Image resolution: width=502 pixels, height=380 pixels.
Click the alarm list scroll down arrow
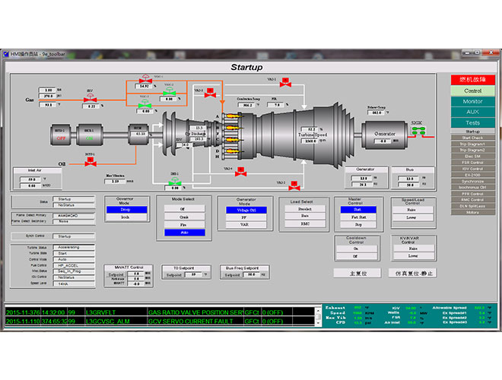(318, 324)
